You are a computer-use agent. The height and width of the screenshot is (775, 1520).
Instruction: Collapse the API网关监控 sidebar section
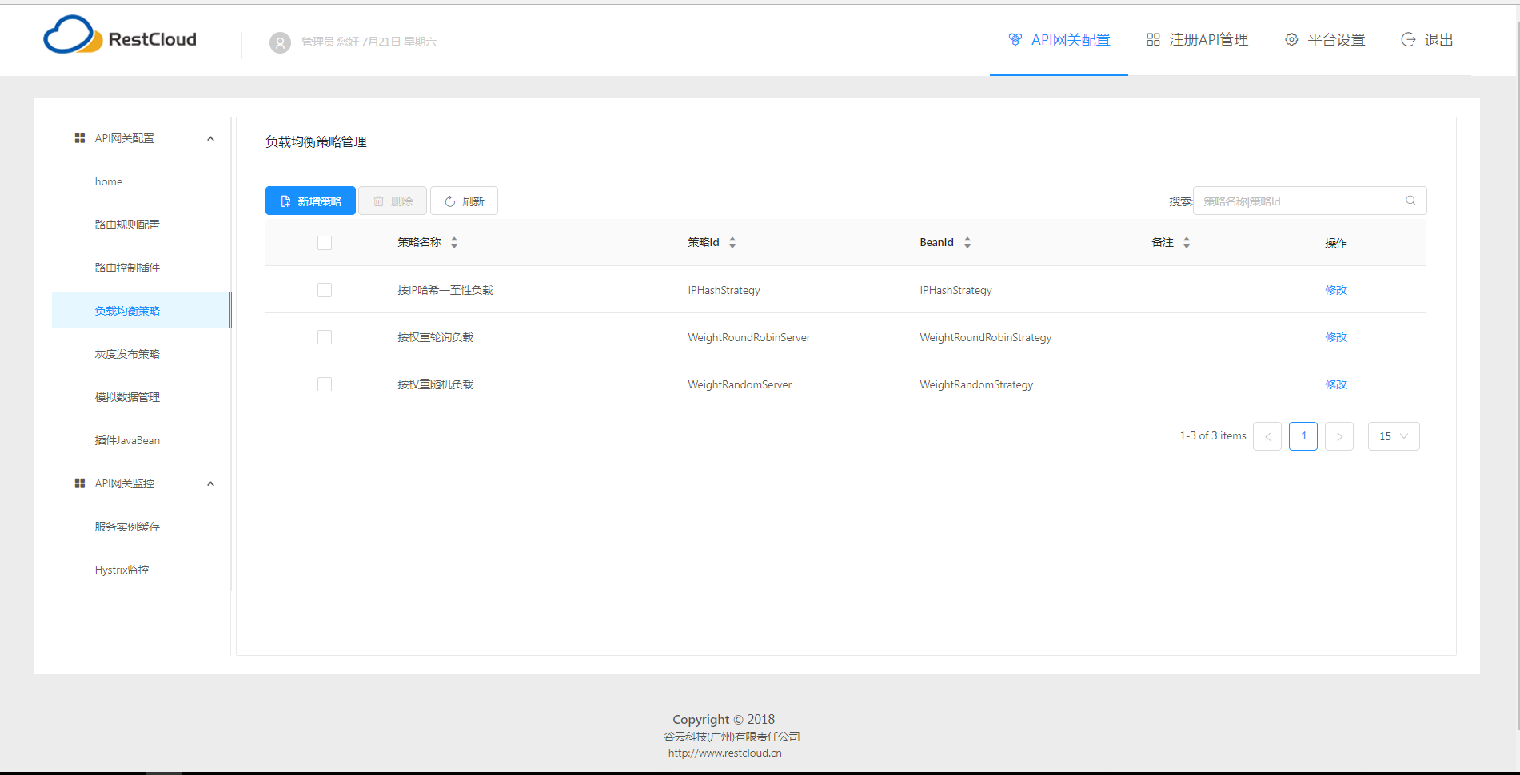click(x=210, y=483)
